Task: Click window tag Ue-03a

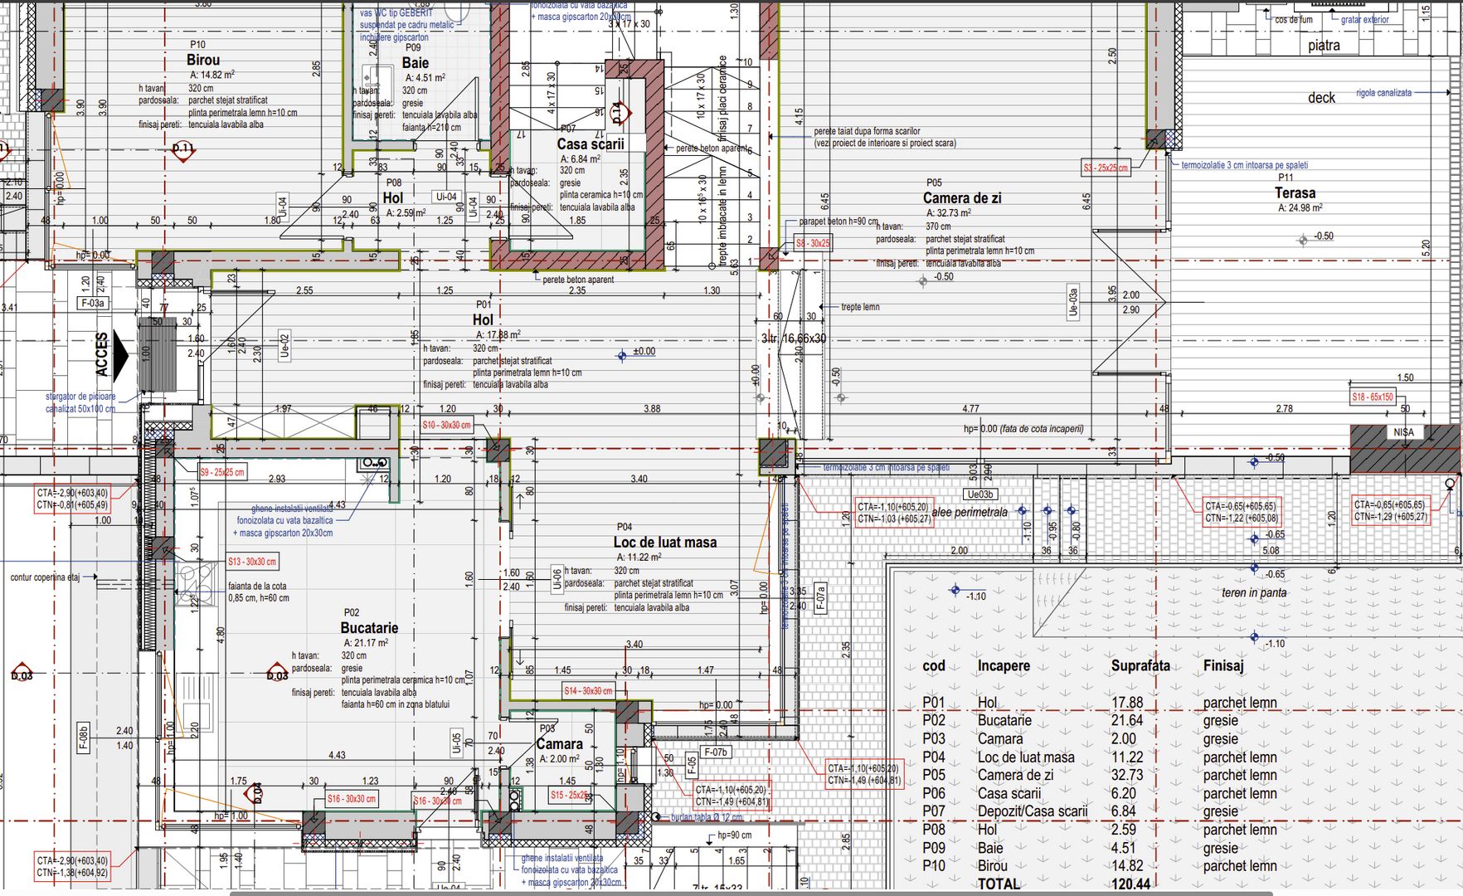Action: (x=1072, y=302)
